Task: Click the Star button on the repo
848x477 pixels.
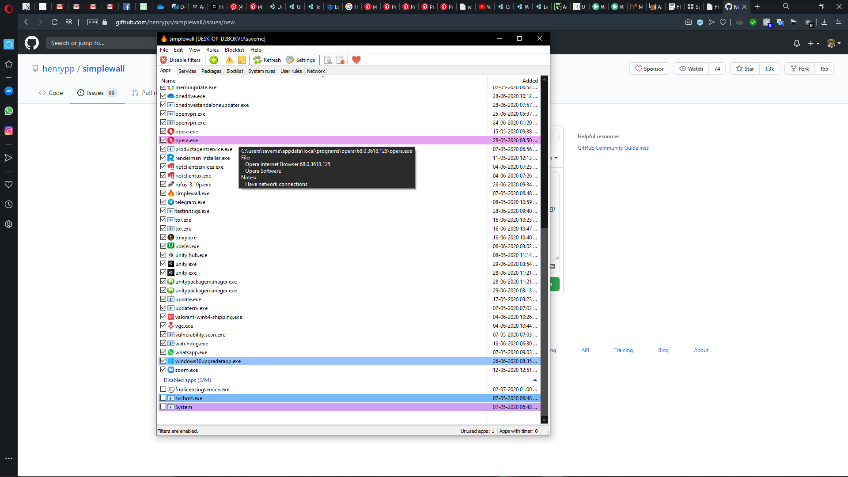Action: [745, 68]
